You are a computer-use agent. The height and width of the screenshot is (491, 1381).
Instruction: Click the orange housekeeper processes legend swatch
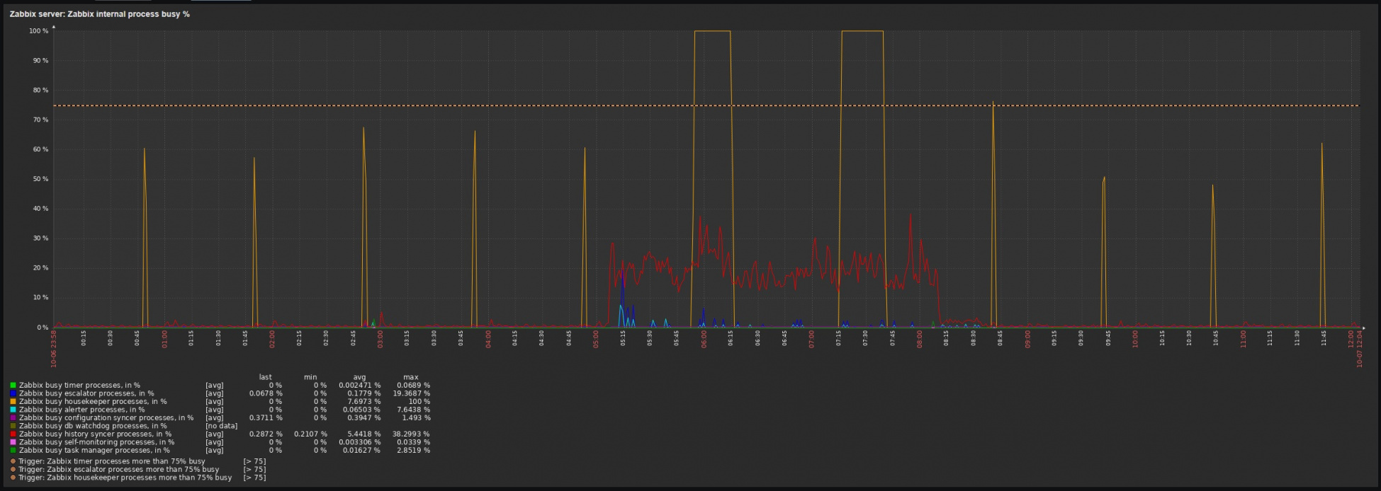tap(13, 402)
